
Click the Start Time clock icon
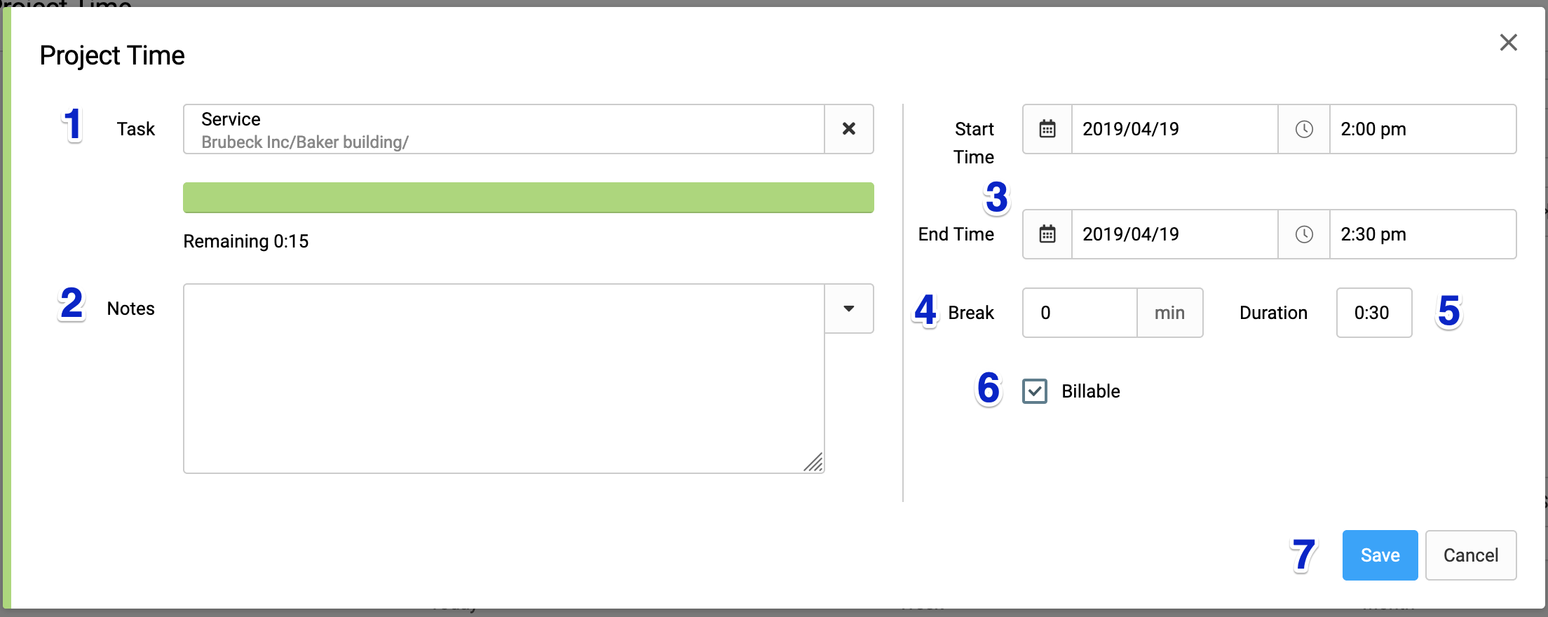pyautogui.click(x=1304, y=129)
